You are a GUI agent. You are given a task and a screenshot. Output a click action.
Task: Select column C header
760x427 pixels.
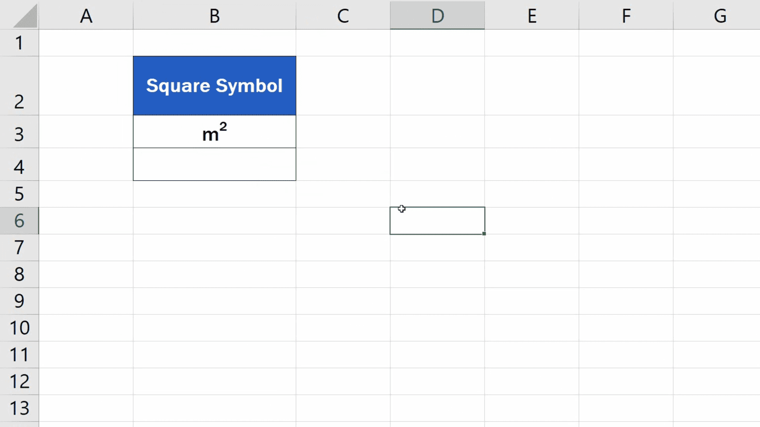[x=343, y=15]
